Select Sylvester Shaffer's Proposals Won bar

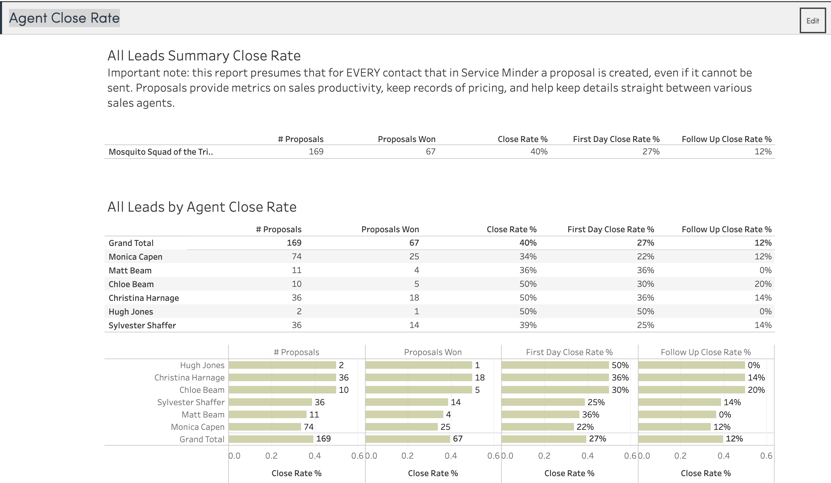tap(406, 402)
